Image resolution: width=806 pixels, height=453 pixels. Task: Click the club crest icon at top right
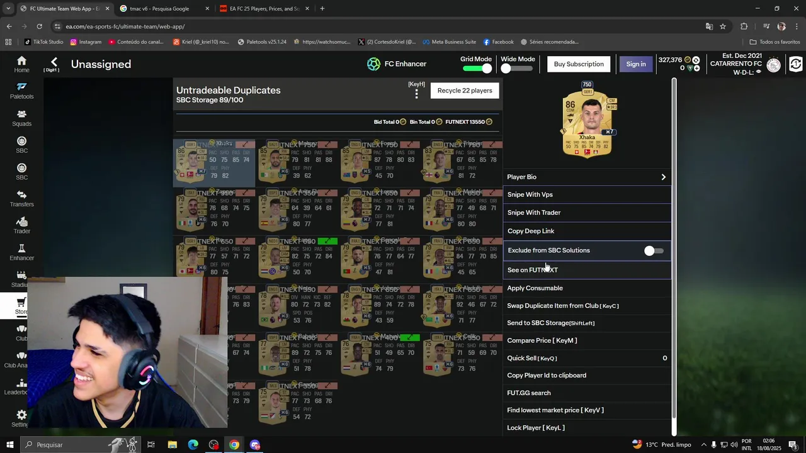point(774,64)
